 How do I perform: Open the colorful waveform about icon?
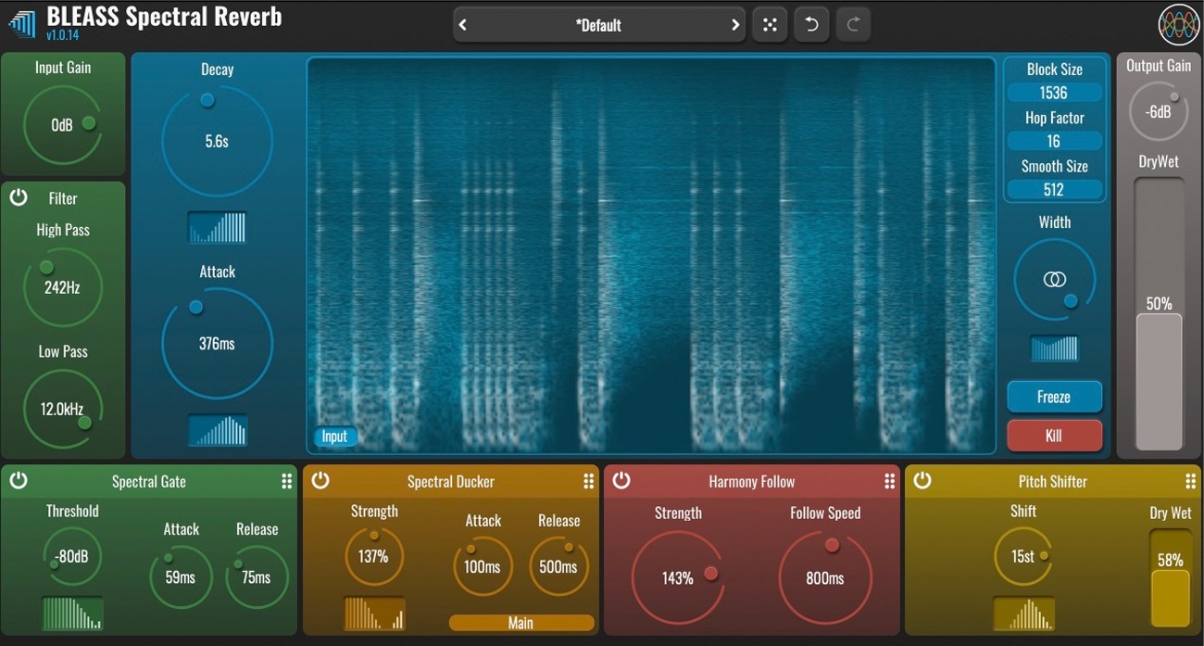coord(1178,25)
